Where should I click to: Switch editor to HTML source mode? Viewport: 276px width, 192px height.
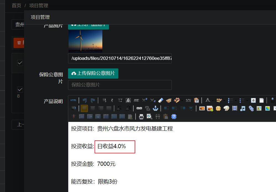(x=73, y=100)
